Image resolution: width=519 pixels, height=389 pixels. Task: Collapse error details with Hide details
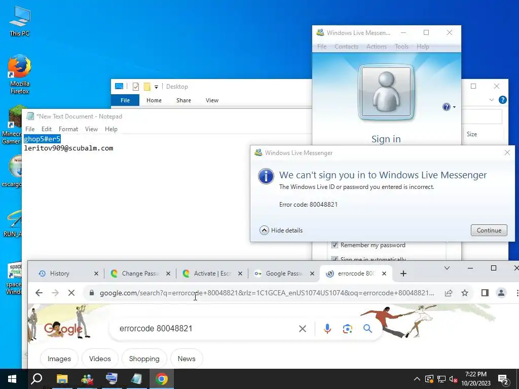281,230
